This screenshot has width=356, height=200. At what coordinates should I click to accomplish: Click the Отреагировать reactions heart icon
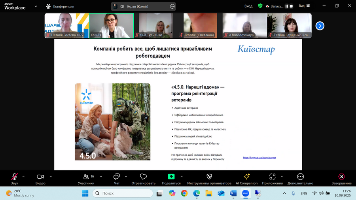point(144,177)
